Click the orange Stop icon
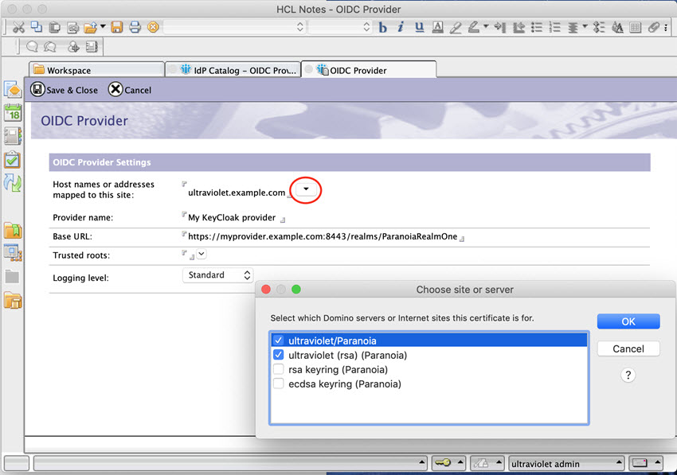This screenshot has width=677, height=475. click(153, 27)
